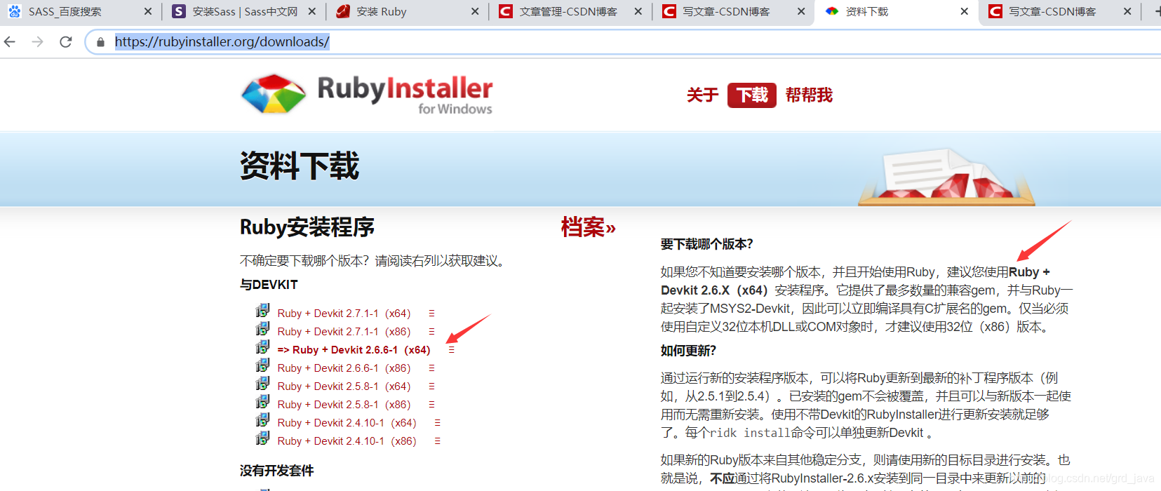
Task: Download Ruby + Devkit 2.4.10-1 (x86)
Action: point(347,441)
